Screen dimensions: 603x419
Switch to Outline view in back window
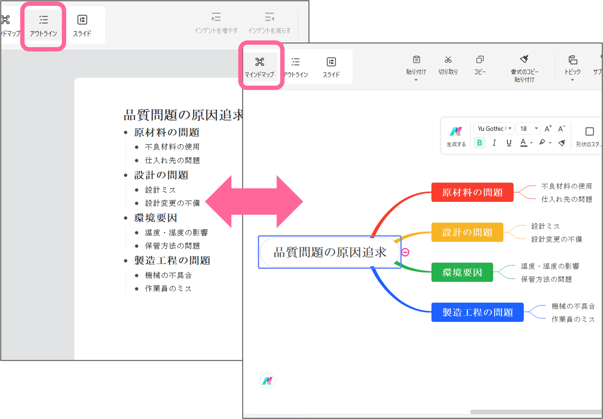tap(43, 26)
